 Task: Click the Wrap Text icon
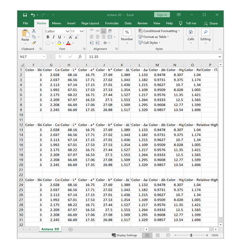[110, 31]
